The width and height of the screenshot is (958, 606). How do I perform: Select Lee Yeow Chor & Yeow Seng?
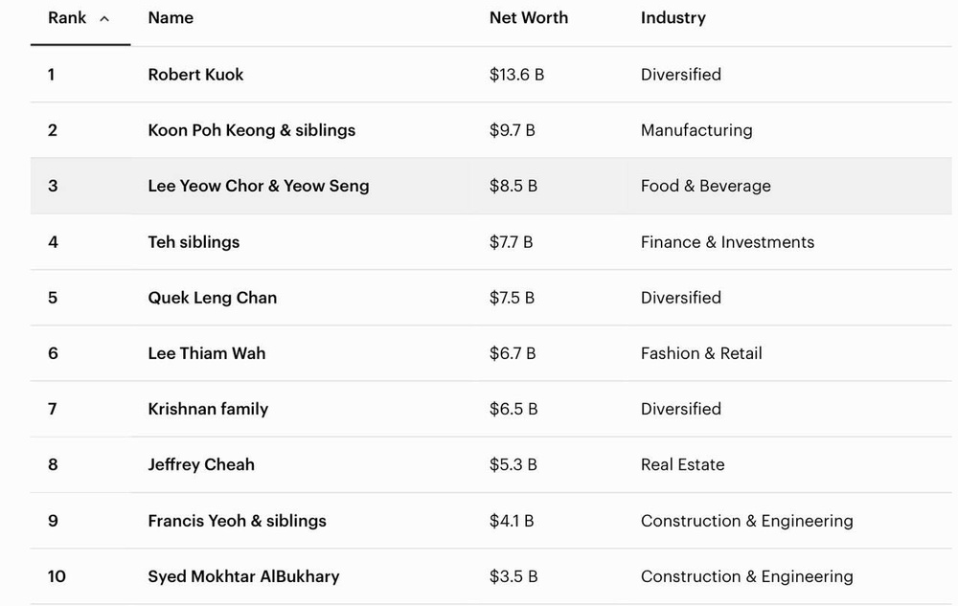258,186
